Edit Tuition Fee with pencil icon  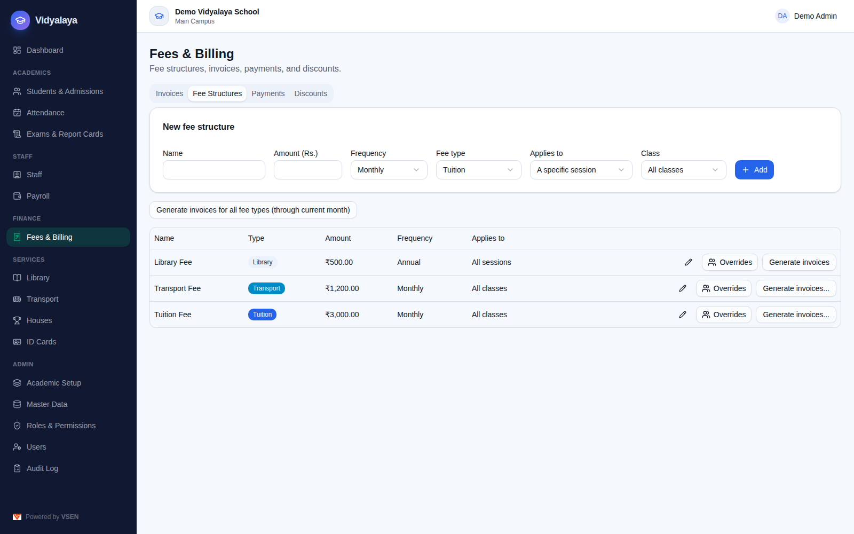683,315
